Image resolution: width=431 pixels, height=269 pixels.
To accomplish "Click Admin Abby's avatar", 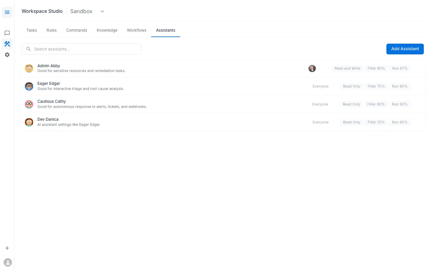I will click(x=29, y=68).
